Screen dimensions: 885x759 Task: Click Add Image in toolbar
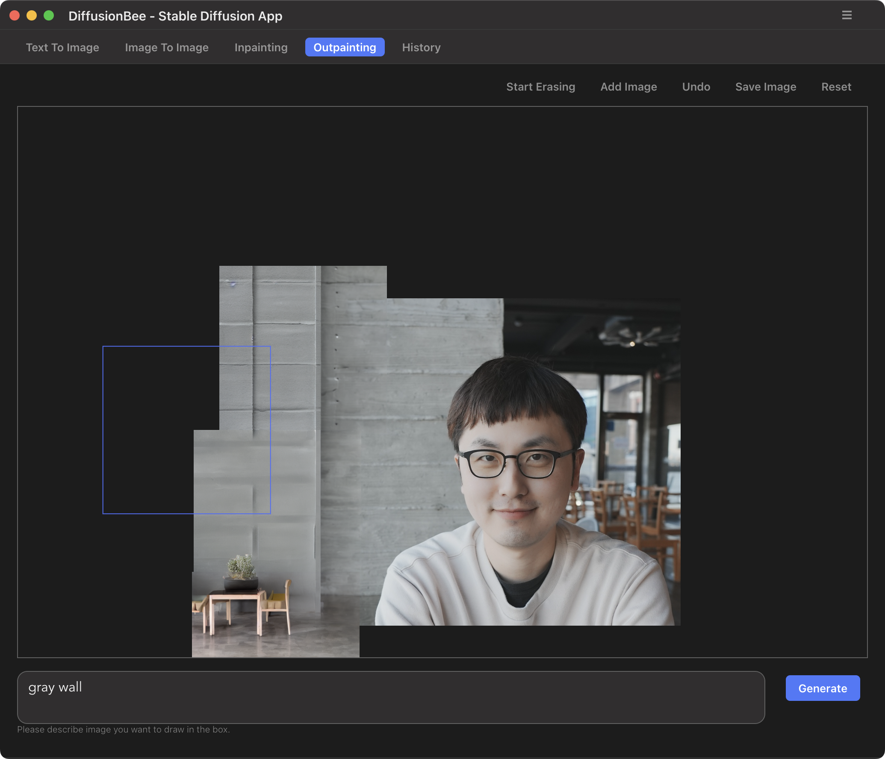click(628, 87)
